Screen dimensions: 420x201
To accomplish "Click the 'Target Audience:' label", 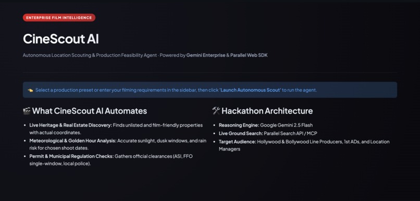I will coord(237,142).
